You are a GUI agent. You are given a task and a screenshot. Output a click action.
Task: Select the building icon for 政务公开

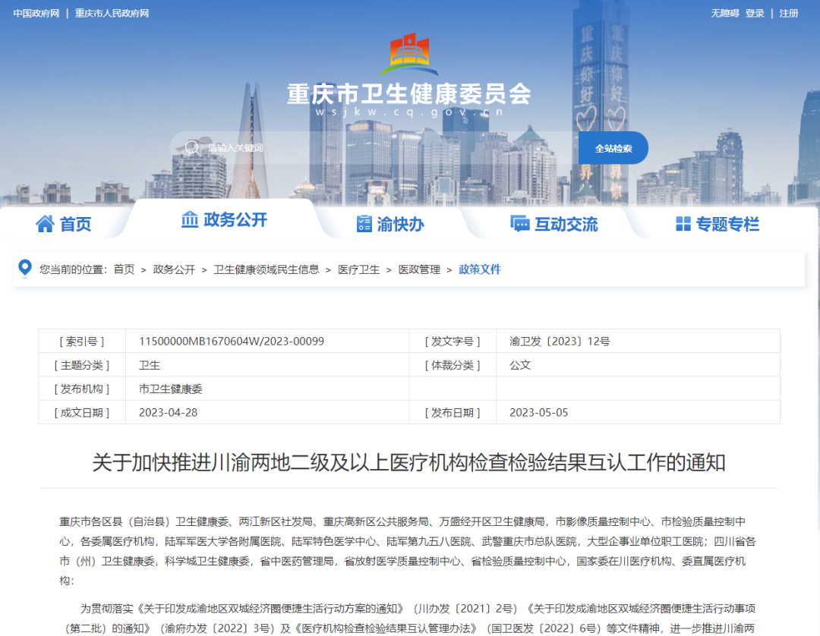[191, 219]
